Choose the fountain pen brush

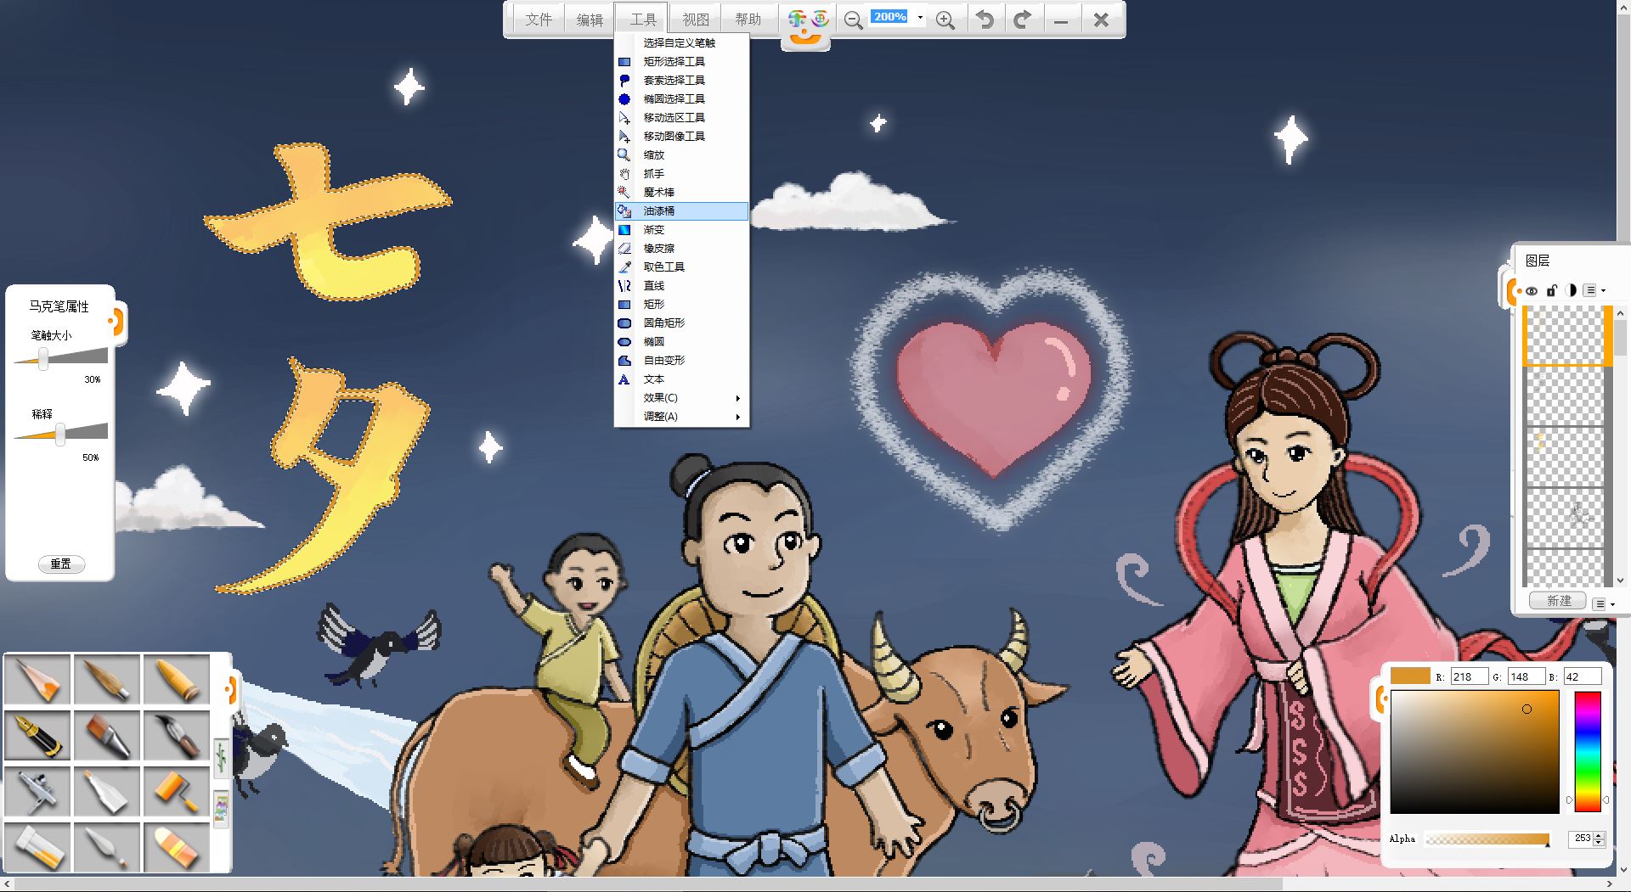pyautogui.click(x=38, y=735)
